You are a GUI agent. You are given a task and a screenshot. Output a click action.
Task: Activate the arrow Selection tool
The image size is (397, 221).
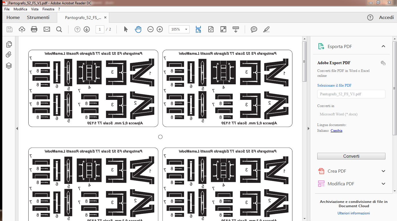pyautogui.click(x=126, y=29)
